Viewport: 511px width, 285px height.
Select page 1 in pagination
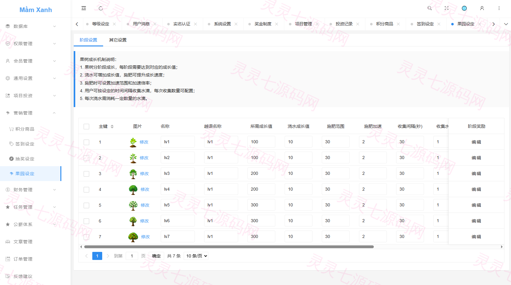[97, 256]
